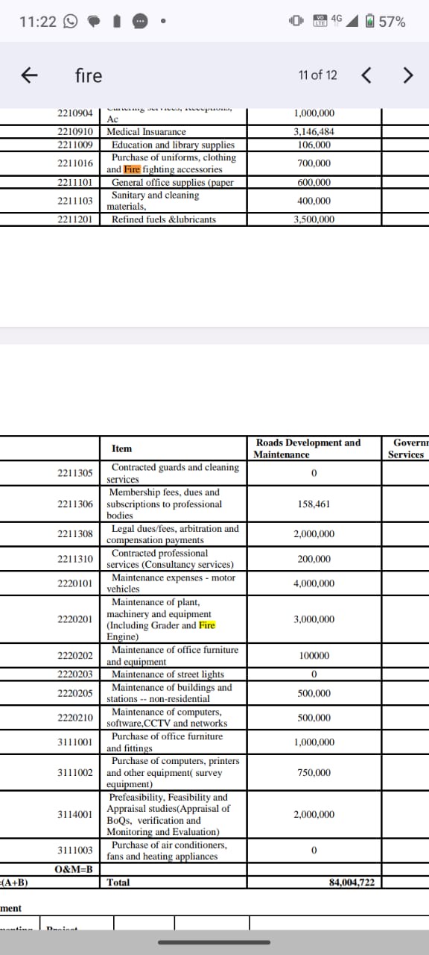This screenshot has height=955, width=429.
Task: Select 'Refined fuels &lubricants' text
Action: 164,219
